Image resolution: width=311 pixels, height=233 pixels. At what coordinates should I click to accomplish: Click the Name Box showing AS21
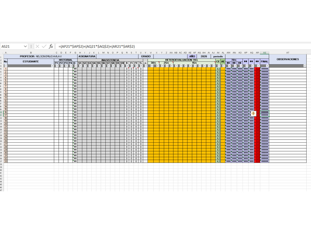tap(12, 46)
